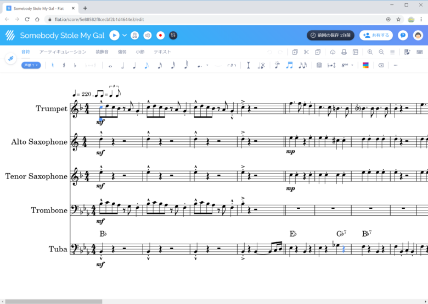Open the 声部 1 voice dropdown
Image resolution: width=428 pixels, height=304 pixels.
click(x=31, y=65)
